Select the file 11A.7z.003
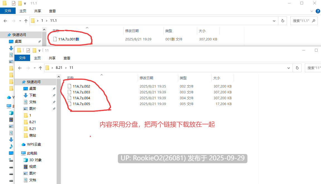 (x=81, y=92)
